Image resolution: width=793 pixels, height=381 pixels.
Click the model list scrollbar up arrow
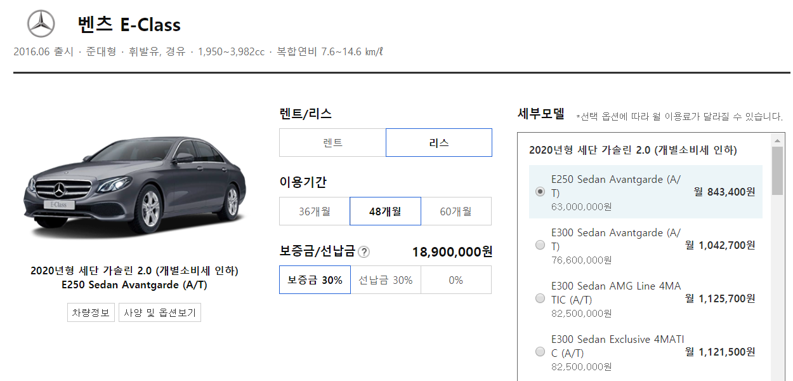(777, 140)
